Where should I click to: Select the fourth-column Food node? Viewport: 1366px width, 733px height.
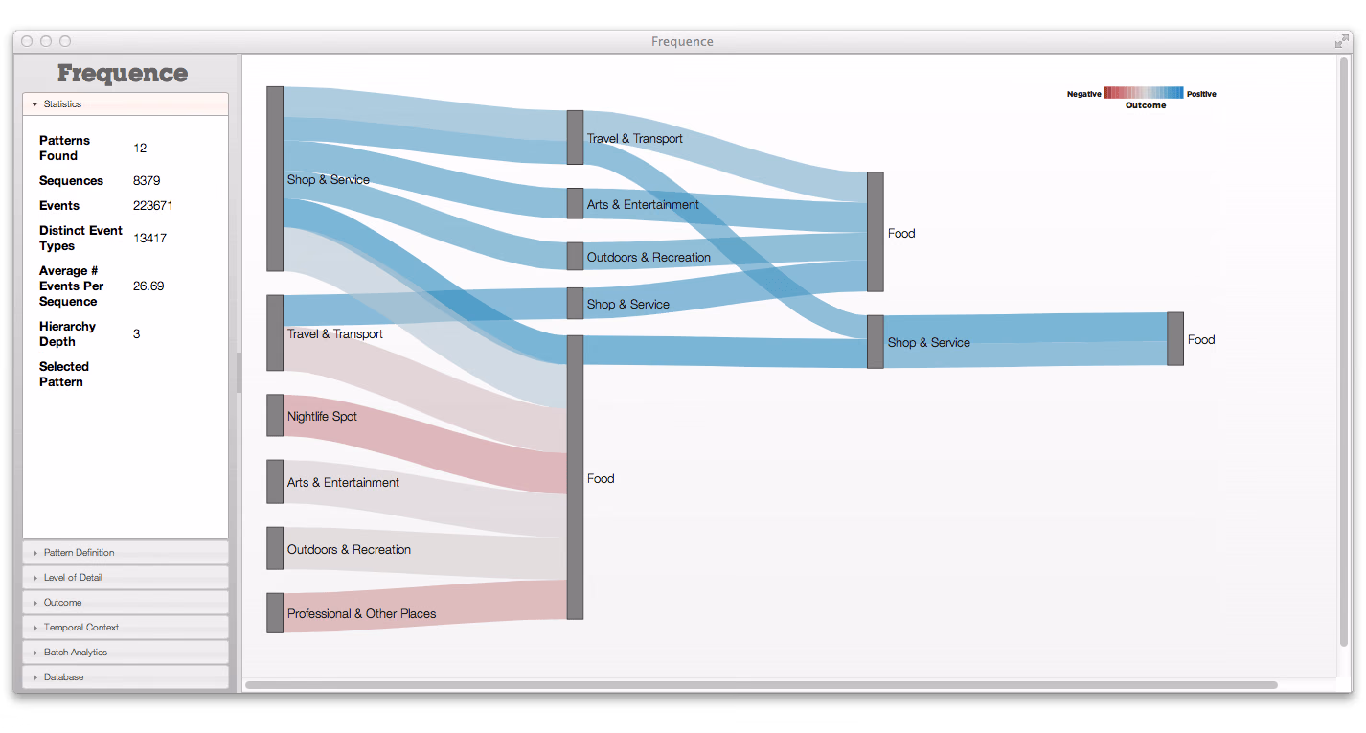pyautogui.click(x=1175, y=338)
